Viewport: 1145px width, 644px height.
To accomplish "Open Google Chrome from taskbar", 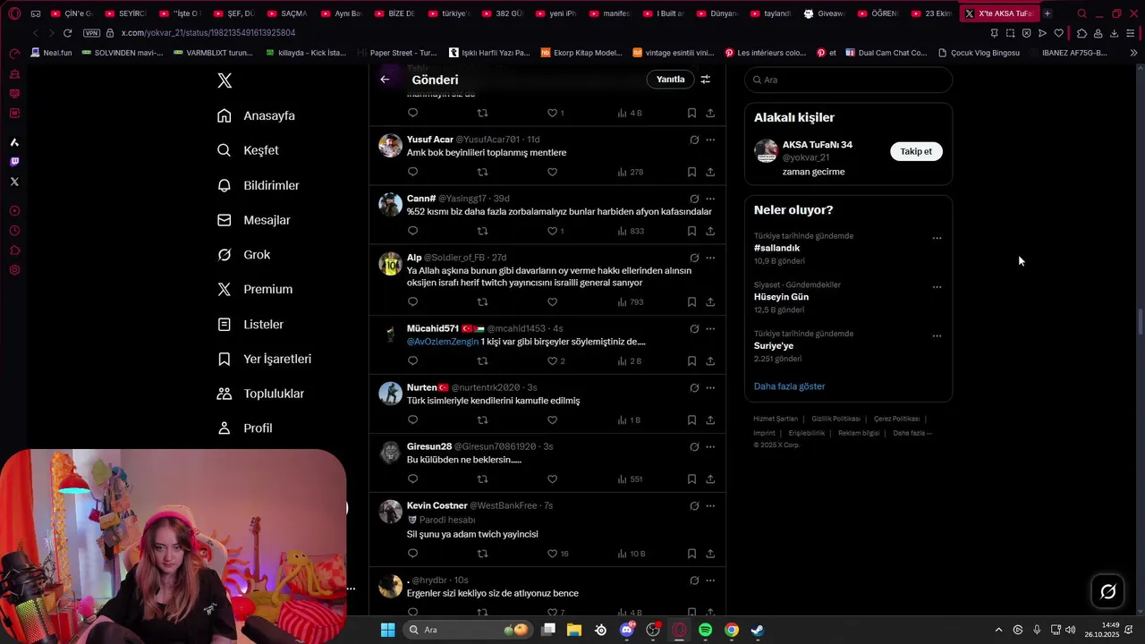I will pos(732,630).
